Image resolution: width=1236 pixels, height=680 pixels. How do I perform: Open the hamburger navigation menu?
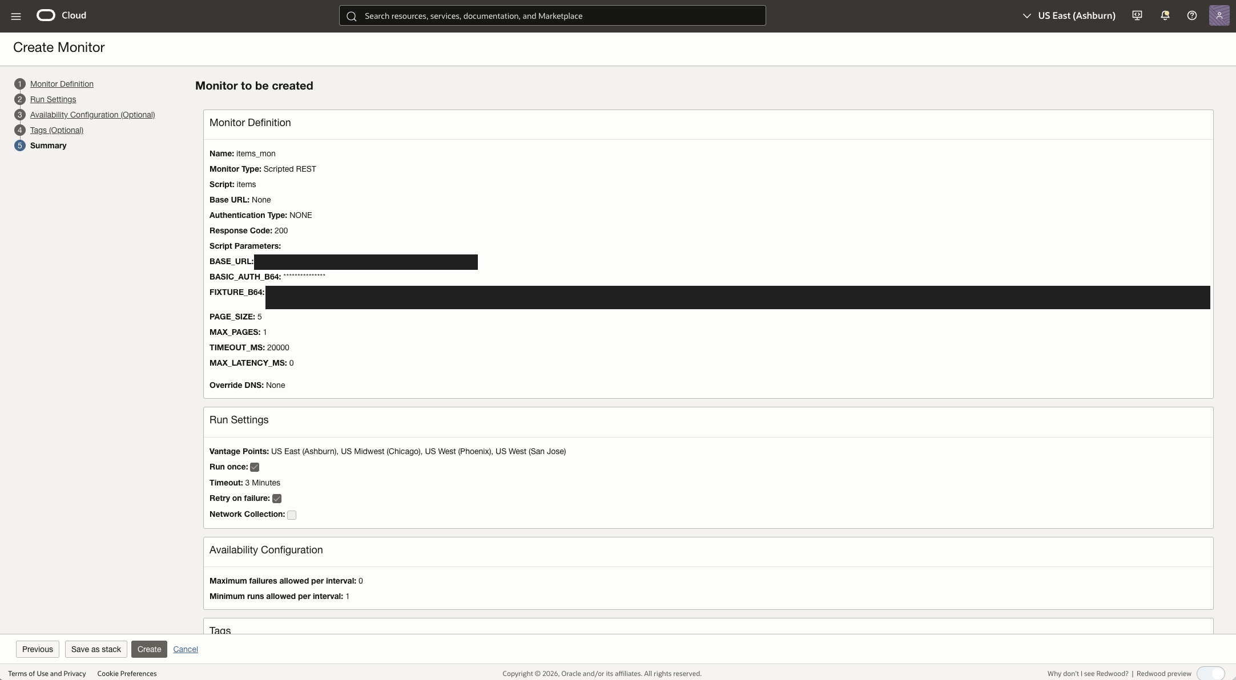pyautogui.click(x=16, y=16)
